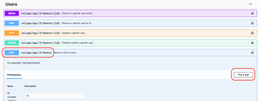The width and height of the screenshot is (260, 101).
Task: Click the id query input field
Action: (x=55, y=96)
